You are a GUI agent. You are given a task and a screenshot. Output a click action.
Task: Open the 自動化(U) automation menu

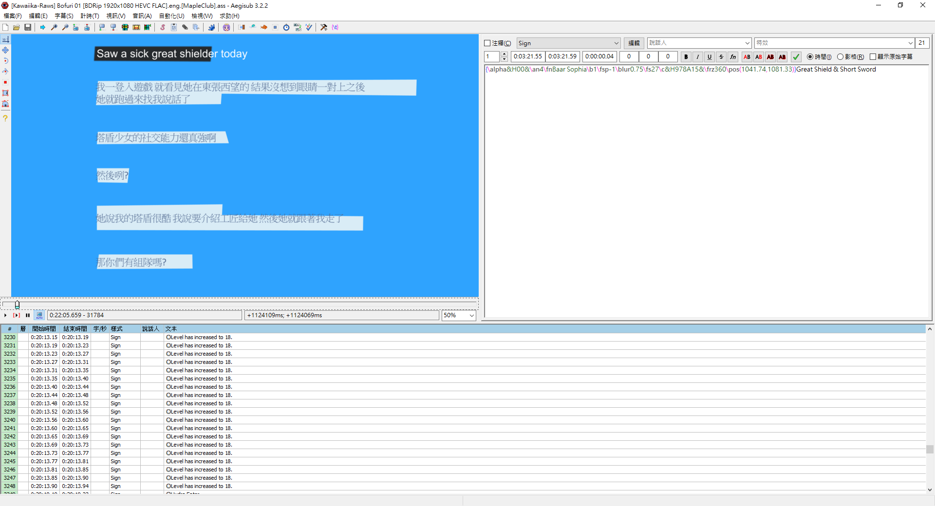172,16
